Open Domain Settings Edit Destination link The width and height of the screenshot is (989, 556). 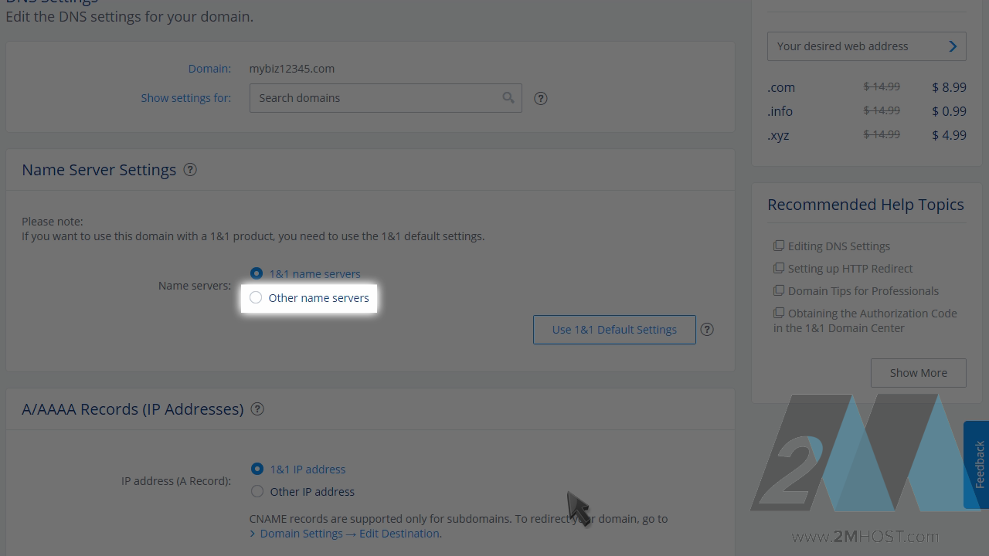(350, 534)
